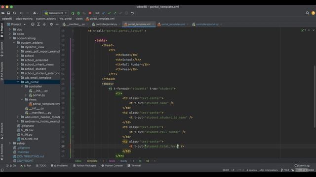Click the Git Push green arrow icon
Viewport: 316px width, 177px height.
pyautogui.click(x=115, y=13)
